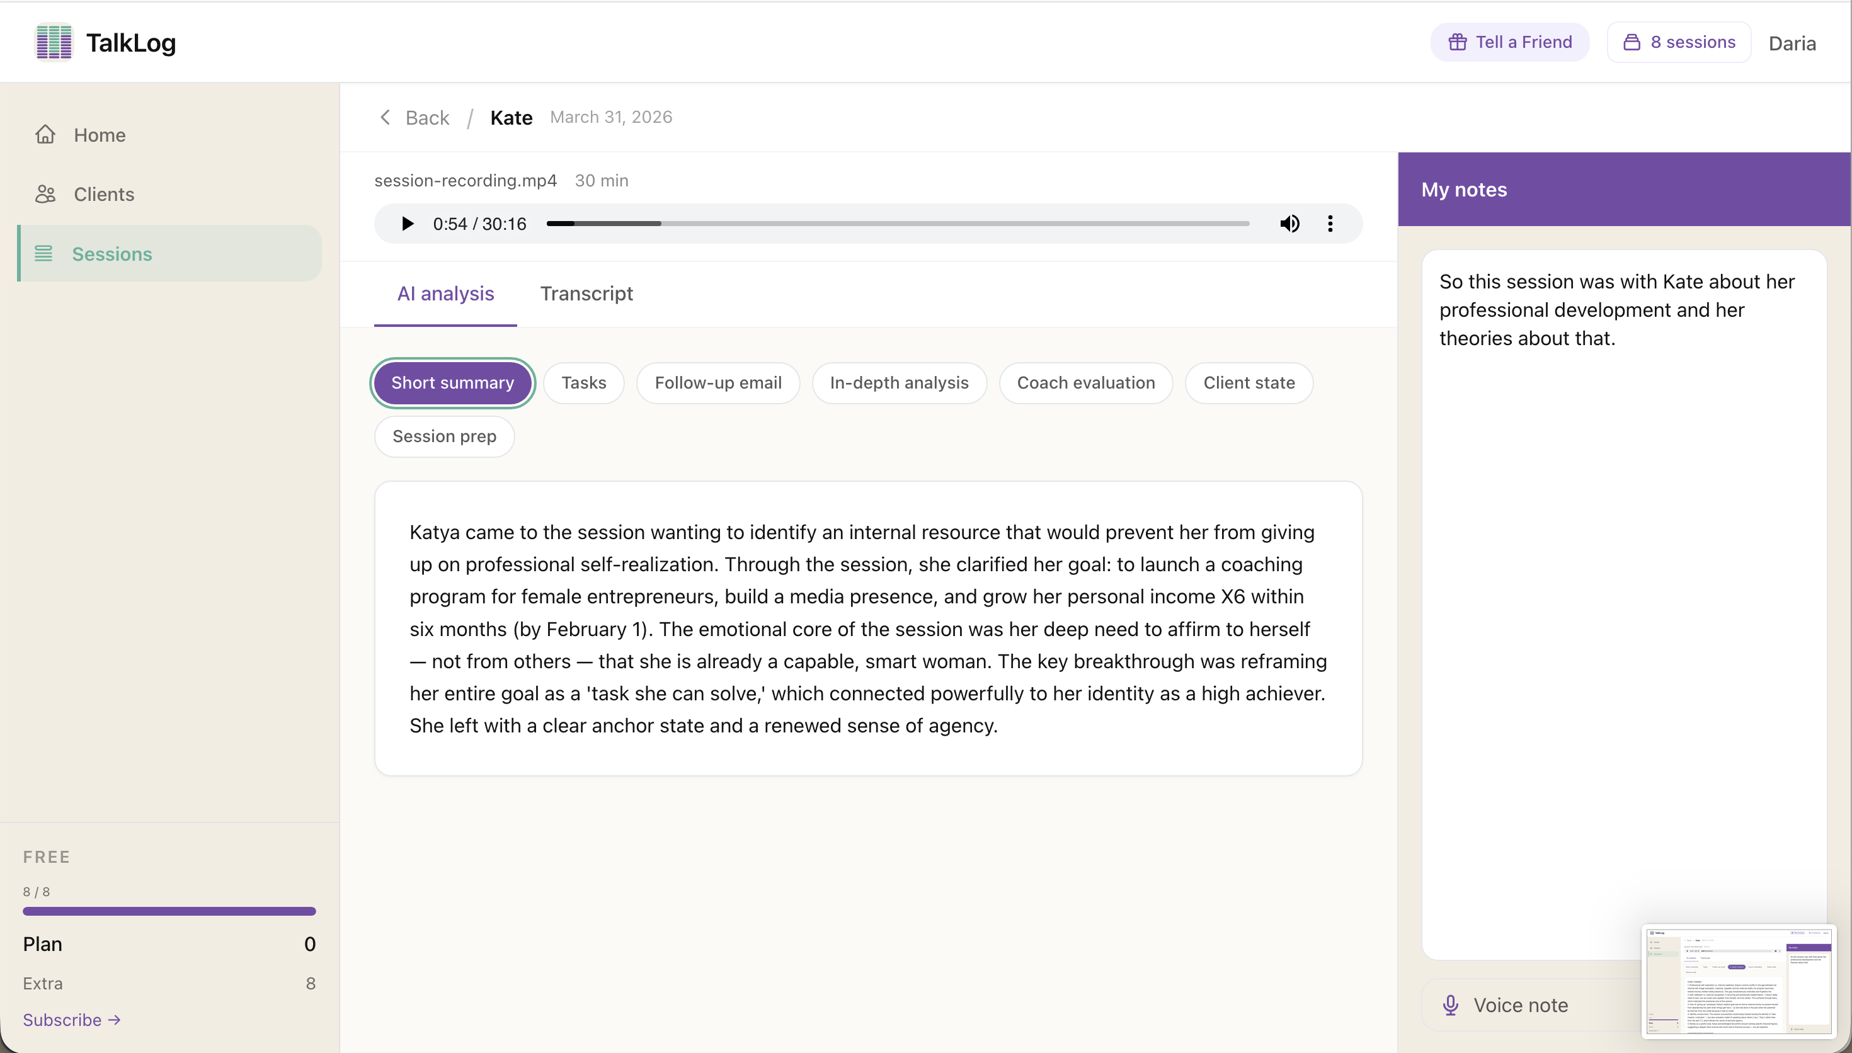1852x1053 pixels.
Task: Open the player options menu
Action: [1330, 224]
